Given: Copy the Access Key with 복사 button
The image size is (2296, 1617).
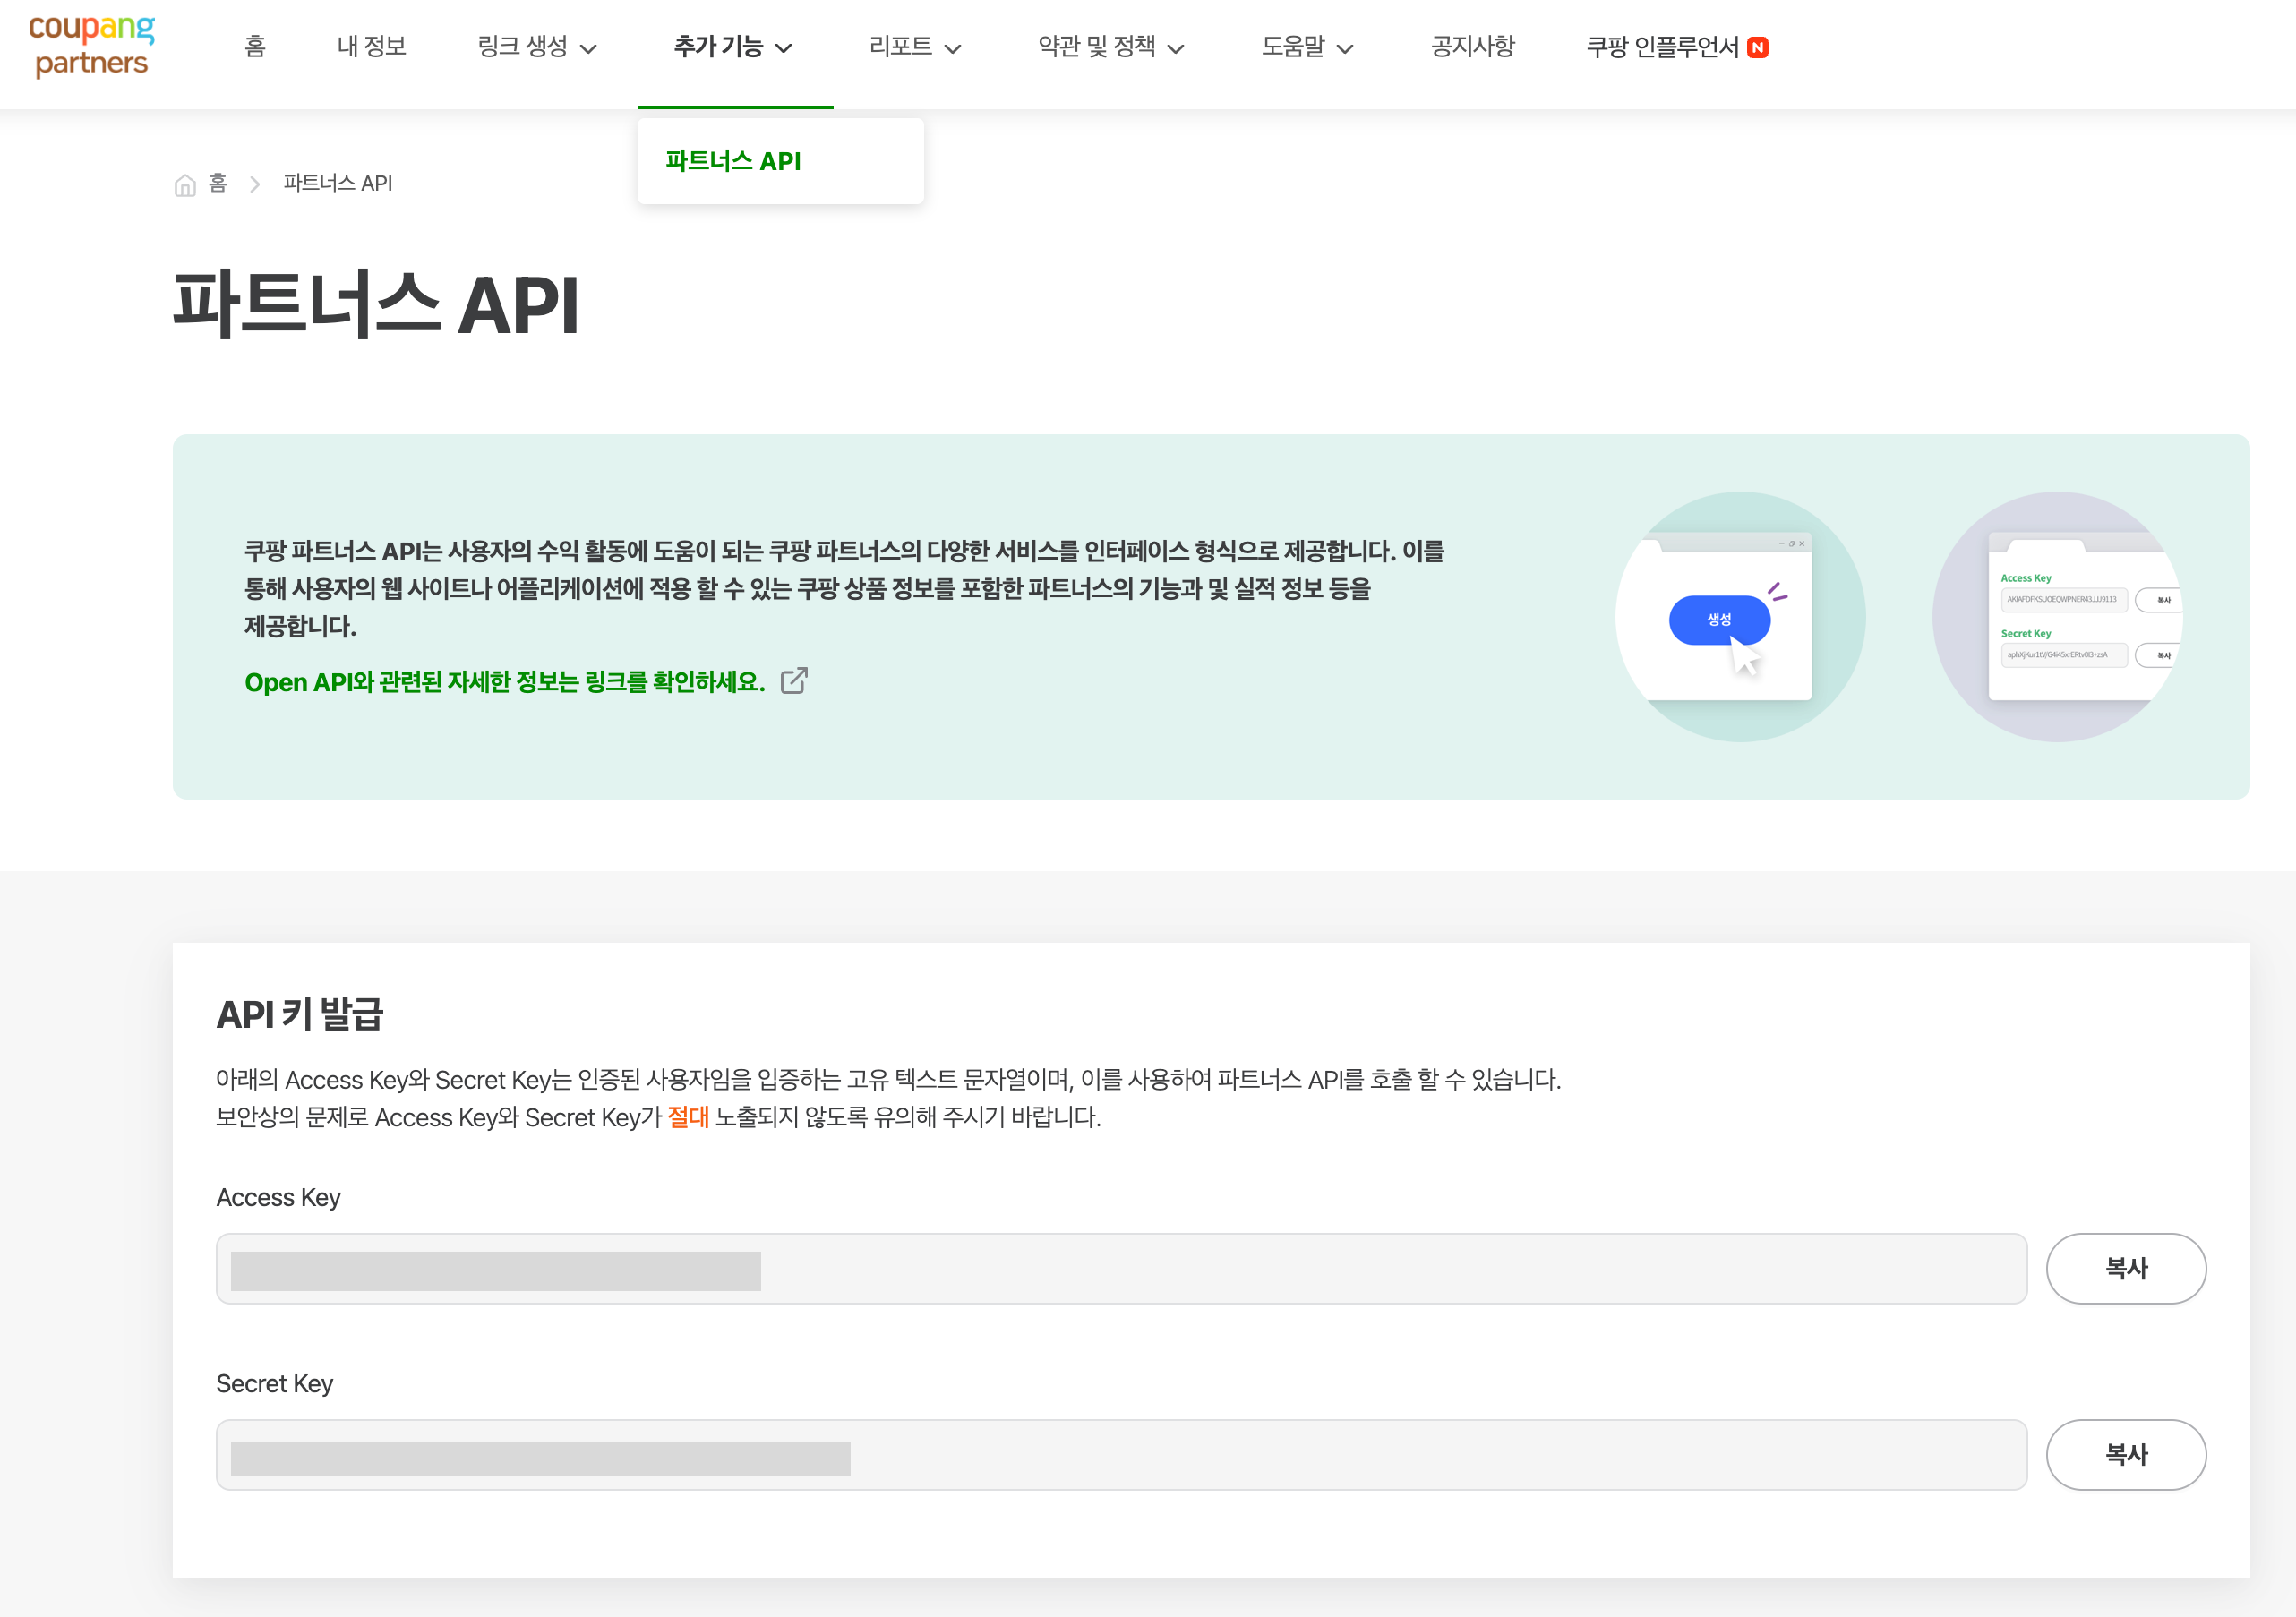Looking at the screenshot, I should pyautogui.click(x=2126, y=1268).
